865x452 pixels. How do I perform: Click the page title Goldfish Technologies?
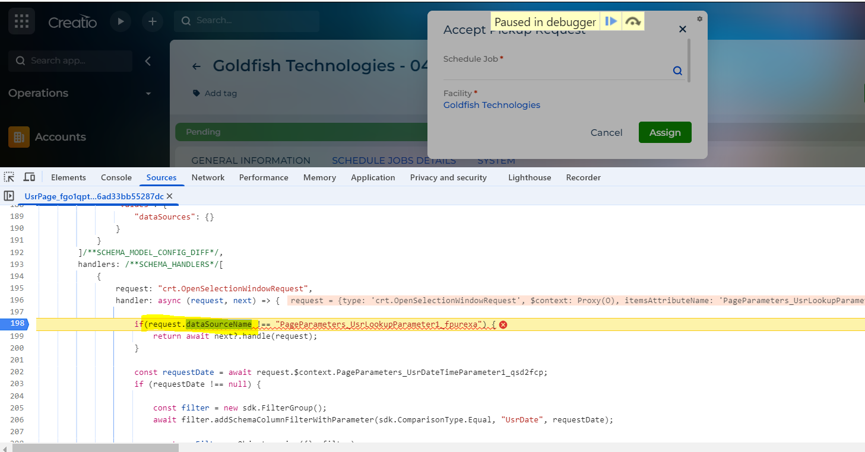(321, 65)
